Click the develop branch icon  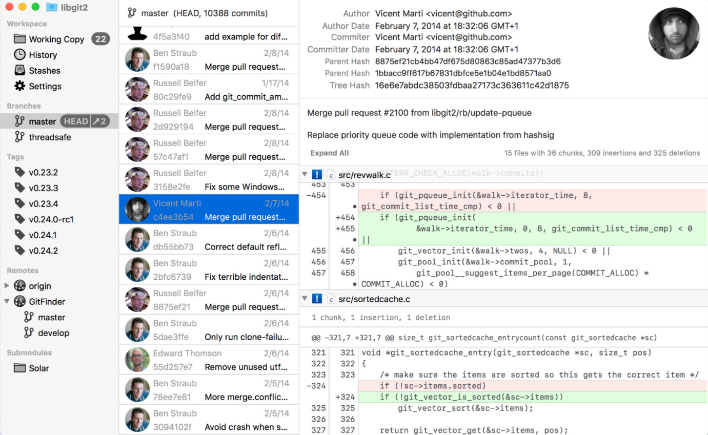pos(29,333)
